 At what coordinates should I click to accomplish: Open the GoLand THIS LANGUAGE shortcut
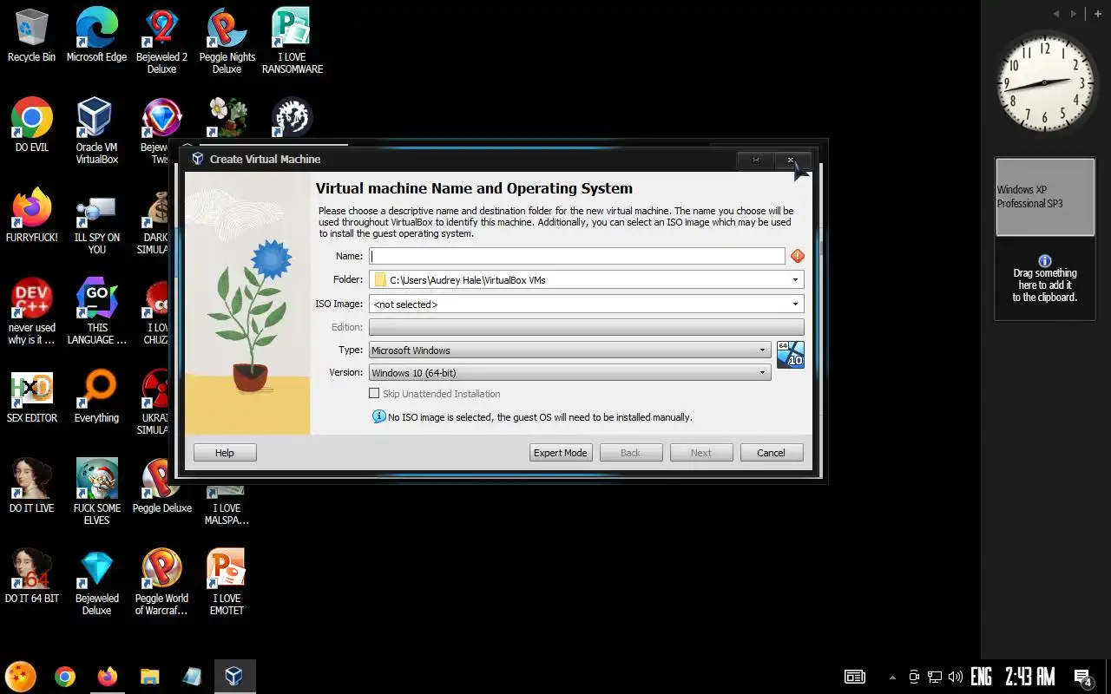[x=96, y=311]
